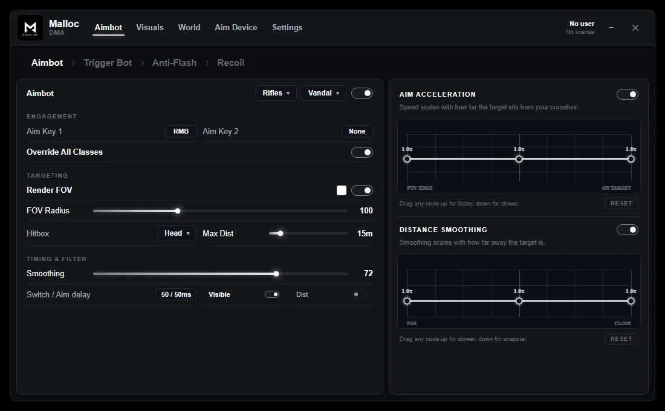The width and height of the screenshot is (665, 411).
Task: Select the Aimbot breadcrumb sub-section
Action: (x=47, y=63)
